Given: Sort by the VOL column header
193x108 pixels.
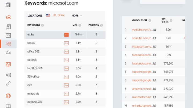Looking at the screenshot, I should pos(75,25).
